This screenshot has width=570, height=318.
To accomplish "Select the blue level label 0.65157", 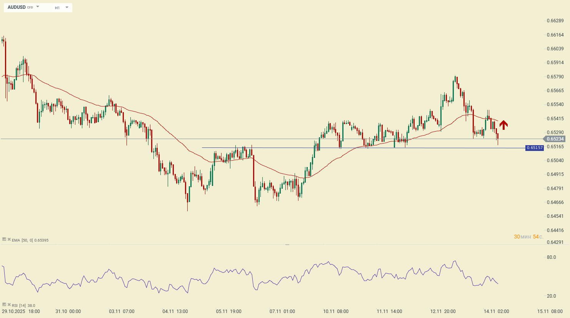I will [534, 148].
